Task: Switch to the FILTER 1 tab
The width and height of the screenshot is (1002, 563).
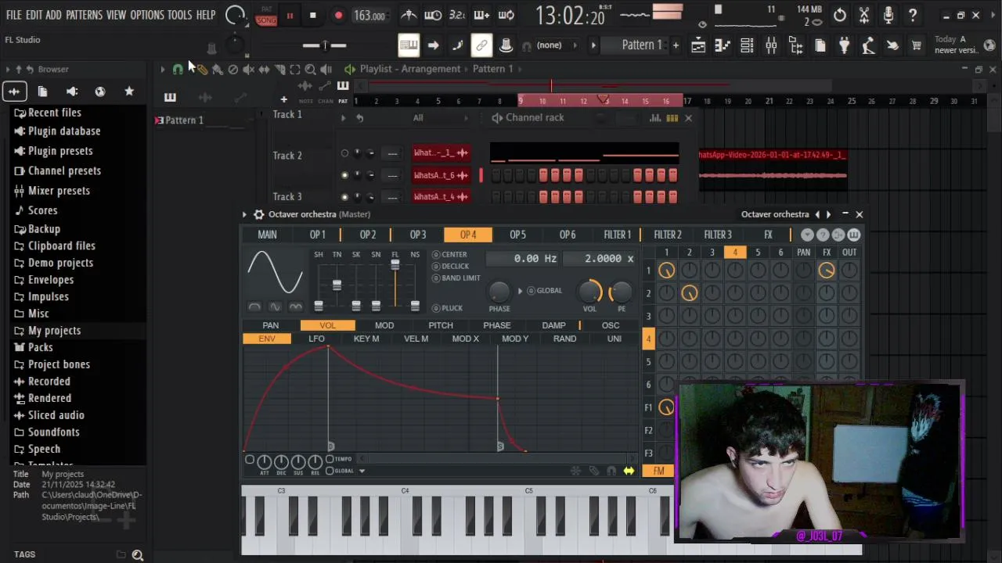Action: 617,235
